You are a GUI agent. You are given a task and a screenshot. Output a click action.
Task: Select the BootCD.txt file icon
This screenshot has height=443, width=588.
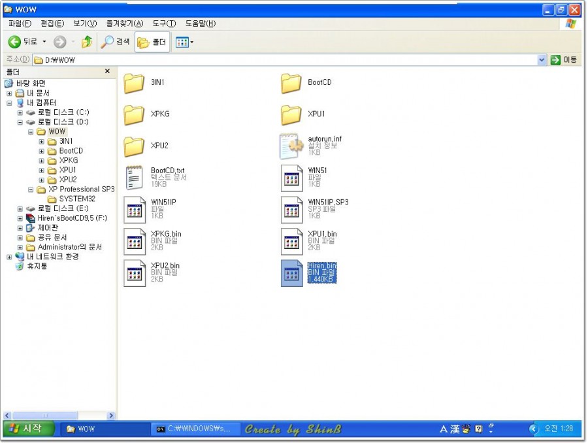[x=134, y=178]
